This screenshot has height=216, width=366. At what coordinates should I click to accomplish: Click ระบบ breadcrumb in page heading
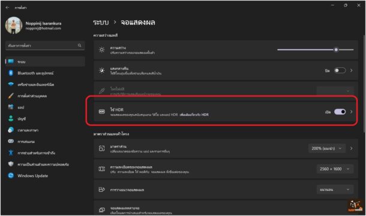click(101, 22)
